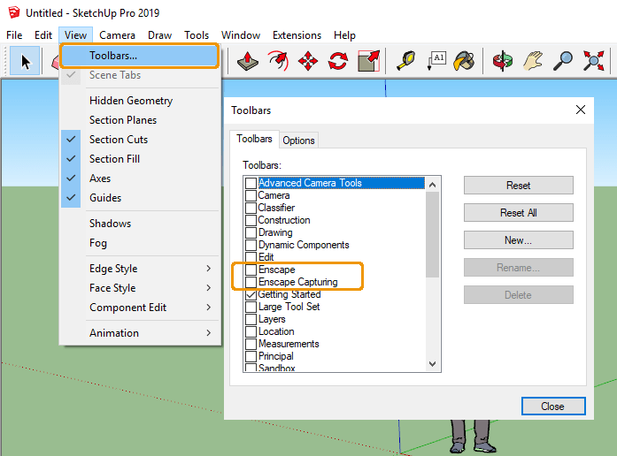The height and width of the screenshot is (456, 617).
Task: Enable the Enscape toolbar checkbox
Action: 251,270
